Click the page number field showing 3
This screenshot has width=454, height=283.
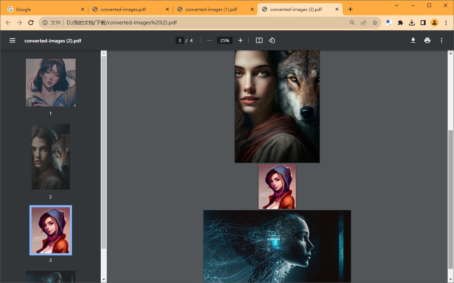click(180, 40)
